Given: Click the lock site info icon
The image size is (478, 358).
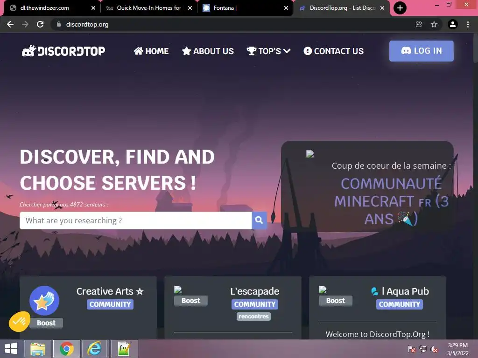Looking at the screenshot, I should pyautogui.click(x=59, y=24).
